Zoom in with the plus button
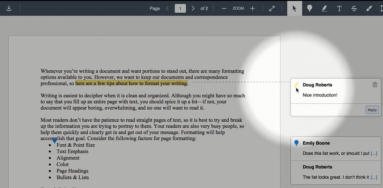Screen dimensions: 383x188 point(253,8)
